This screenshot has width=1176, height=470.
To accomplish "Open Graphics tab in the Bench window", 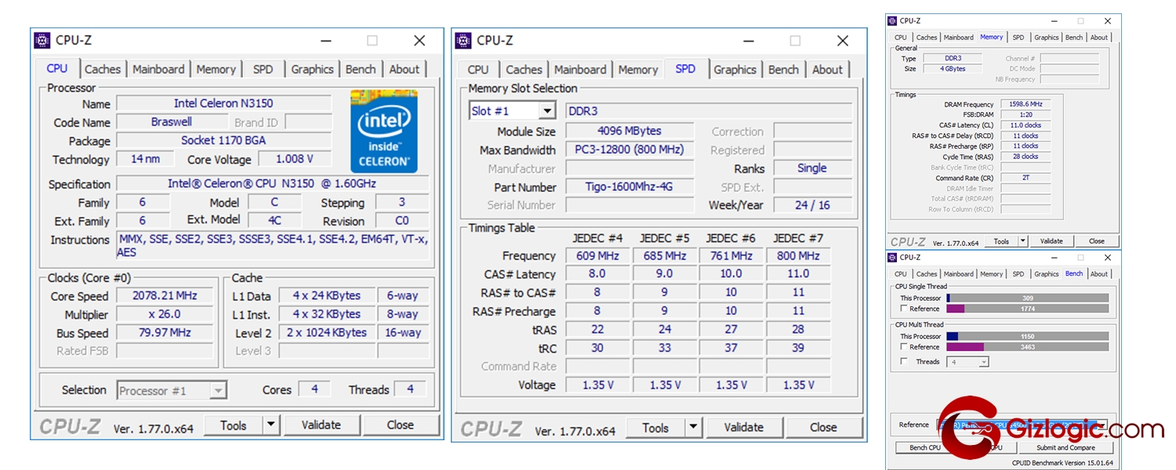I will point(1046,274).
